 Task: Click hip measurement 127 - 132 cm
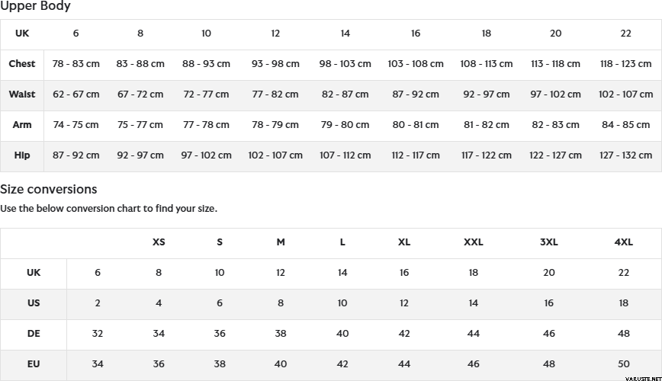[x=626, y=155]
